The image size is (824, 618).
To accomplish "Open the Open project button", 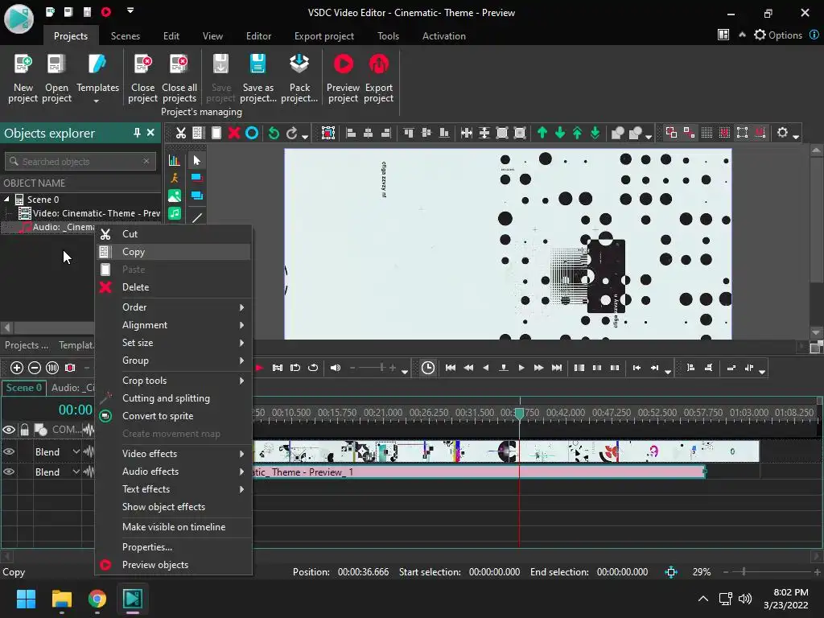I will (56, 78).
